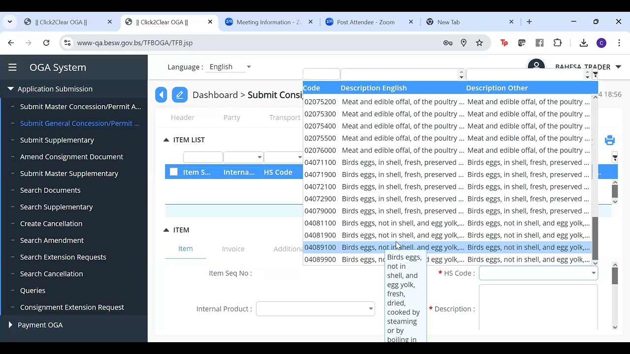630x354 pixels.
Task: Click the red Tp extension icon
Action: tap(504, 43)
